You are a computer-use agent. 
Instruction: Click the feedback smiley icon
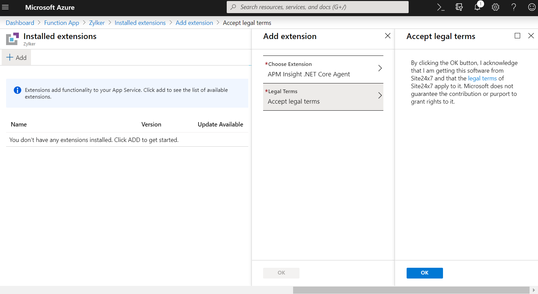532,7
